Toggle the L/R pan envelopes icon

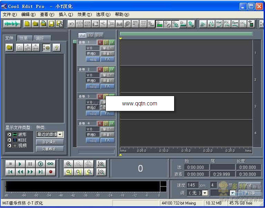pyautogui.click(x=211, y=24)
